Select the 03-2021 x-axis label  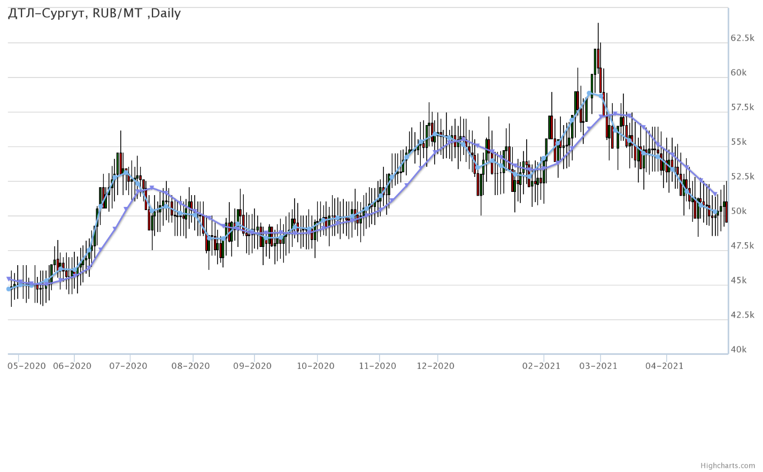coord(598,366)
